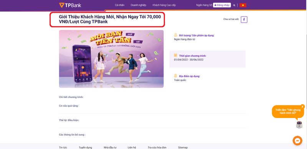The width and height of the screenshot is (307, 149).
Task: Close the orange chatbot popup
Action: click(x=302, y=106)
